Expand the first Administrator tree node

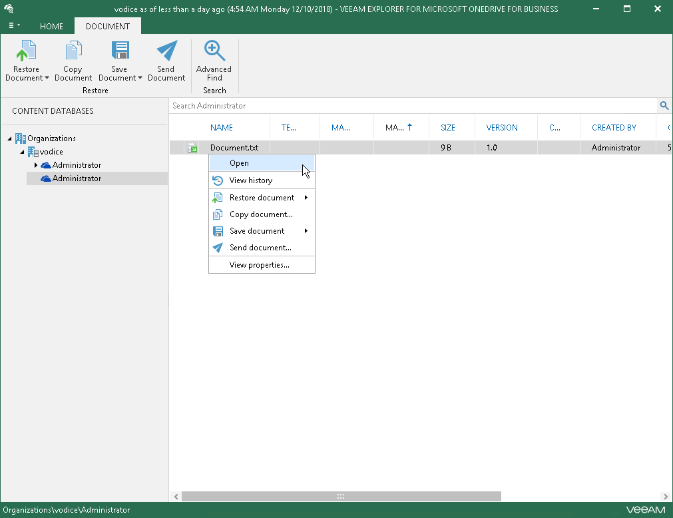click(x=36, y=165)
